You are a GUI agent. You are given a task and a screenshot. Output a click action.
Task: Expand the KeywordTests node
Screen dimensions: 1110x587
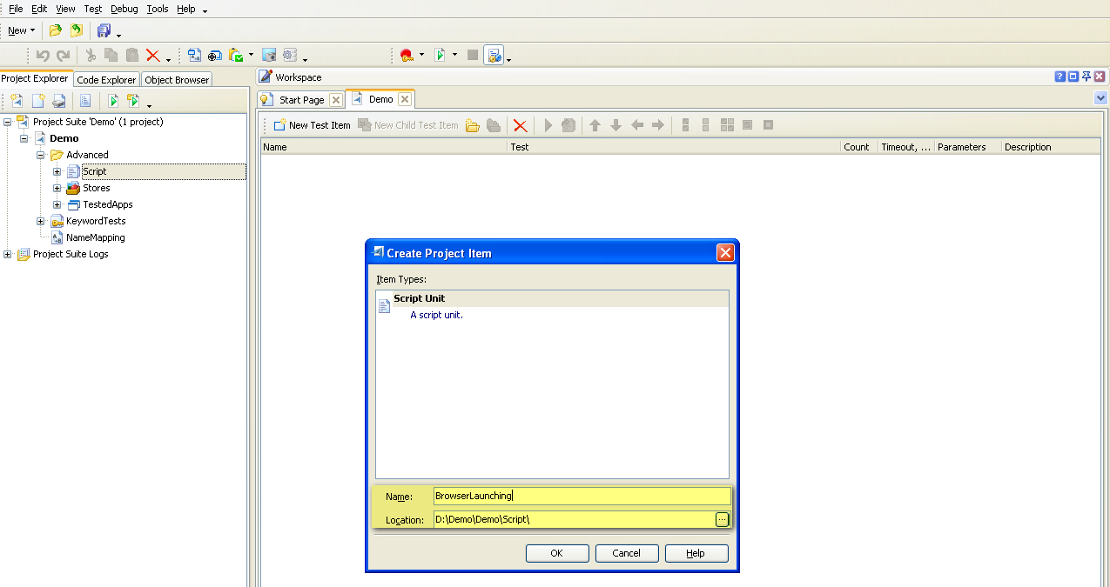[x=40, y=221]
